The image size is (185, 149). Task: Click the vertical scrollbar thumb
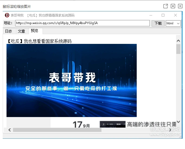tap(178, 49)
